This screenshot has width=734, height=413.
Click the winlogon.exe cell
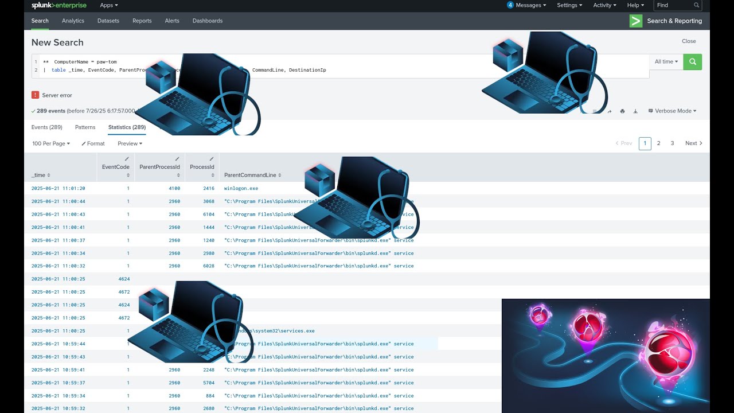tap(241, 188)
